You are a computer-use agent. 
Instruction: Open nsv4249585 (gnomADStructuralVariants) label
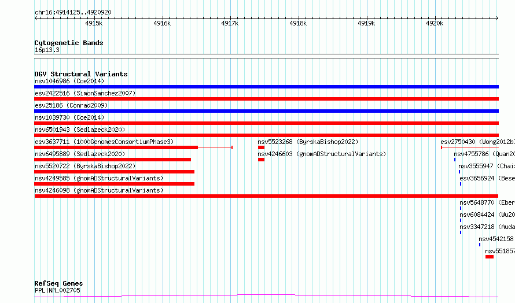click(x=99, y=178)
